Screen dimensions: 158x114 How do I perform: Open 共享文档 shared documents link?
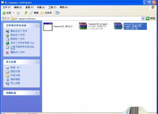[x=15, y=75]
